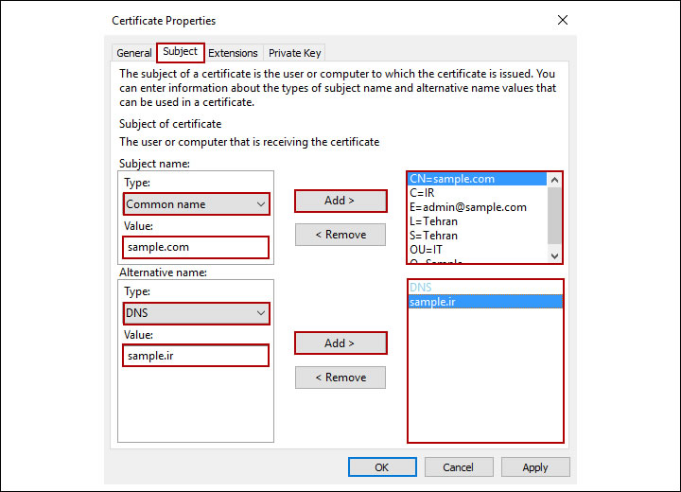Image resolution: width=681 pixels, height=492 pixels.
Task: Open the Subject tab
Action: pos(180,52)
